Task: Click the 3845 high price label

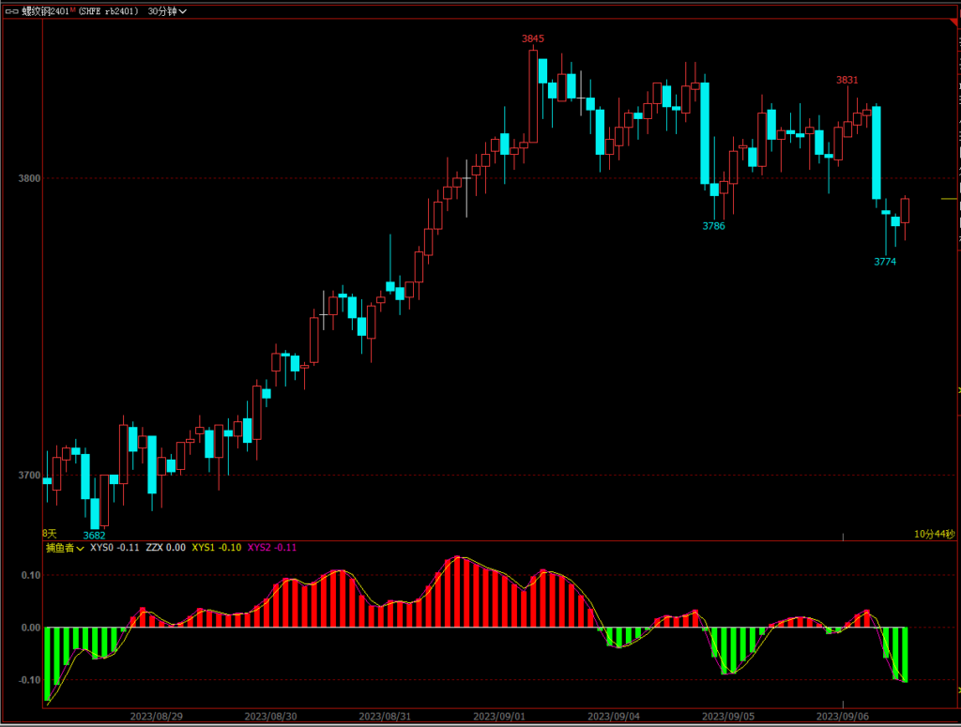Action: click(x=533, y=38)
